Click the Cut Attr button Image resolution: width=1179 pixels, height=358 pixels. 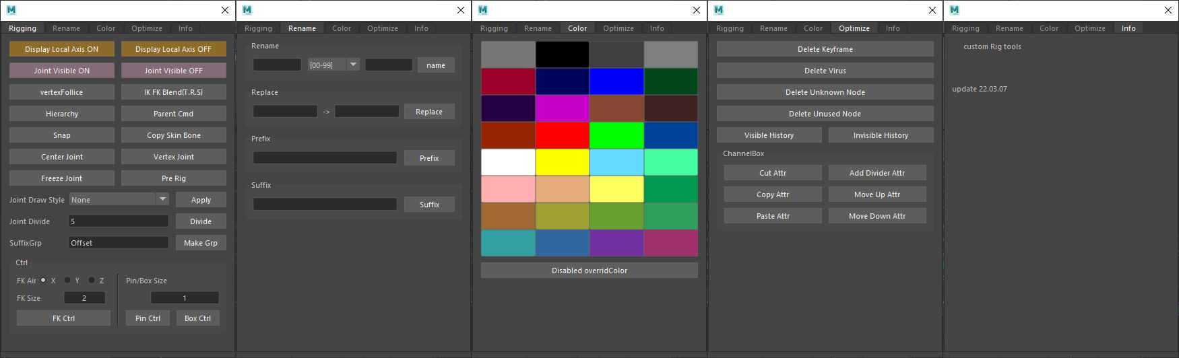click(773, 173)
